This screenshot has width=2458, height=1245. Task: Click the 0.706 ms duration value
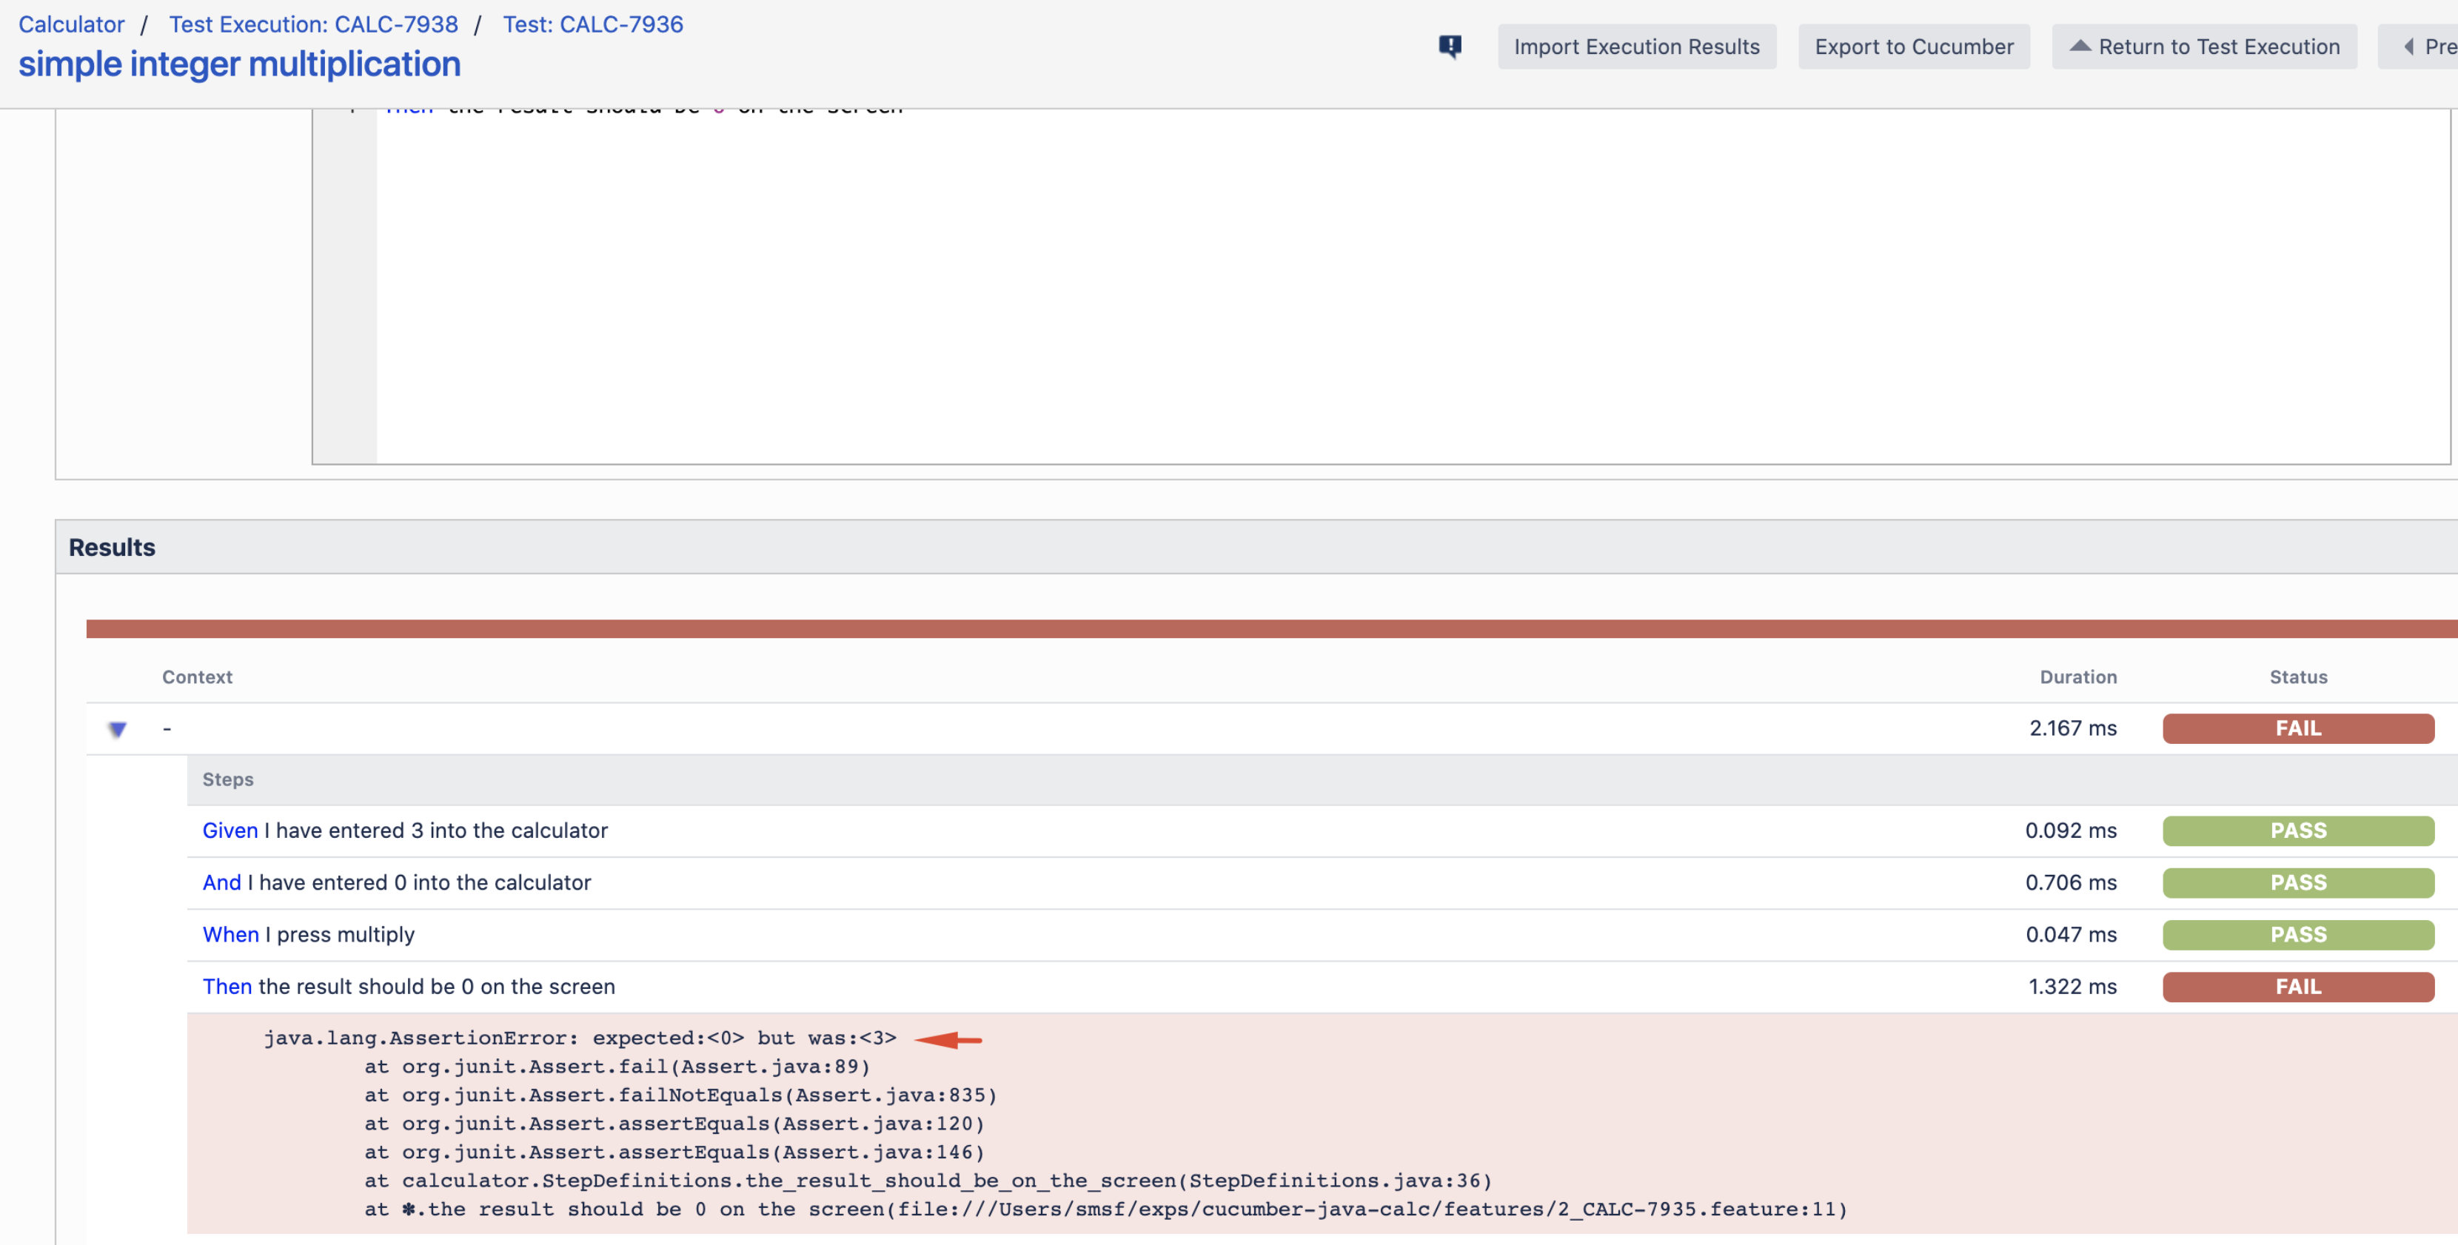[2071, 882]
